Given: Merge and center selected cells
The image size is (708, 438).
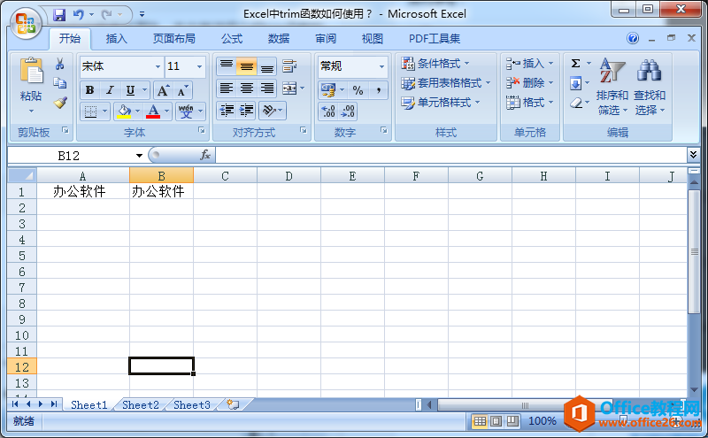Looking at the screenshot, I should click(x=289, y=88).
